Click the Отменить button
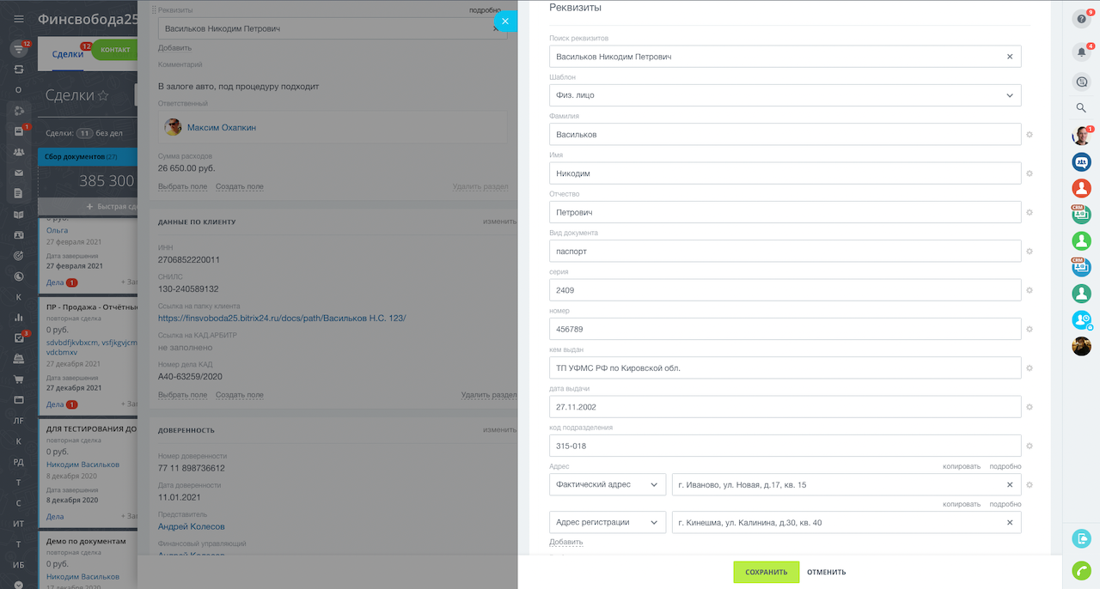The image size is (1100, 589). pyautogui.click(x=826, y=572)
